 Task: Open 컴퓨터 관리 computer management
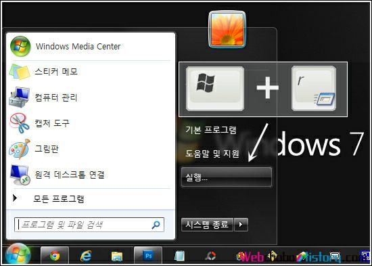[90, 97]
